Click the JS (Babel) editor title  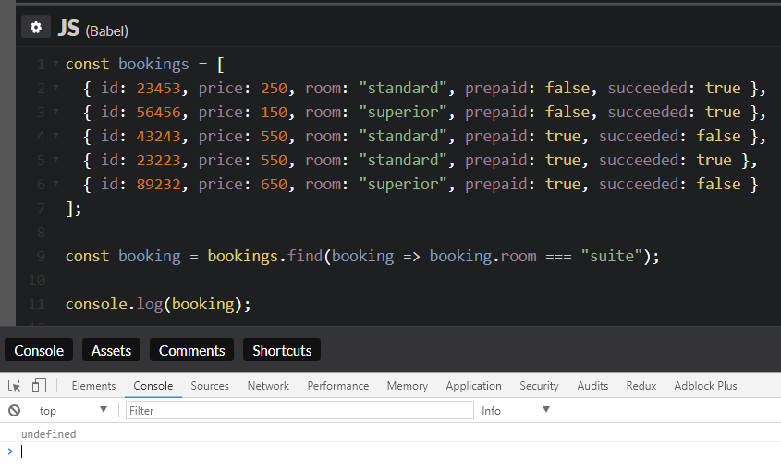pyautogui.click(x=93, y=29)
